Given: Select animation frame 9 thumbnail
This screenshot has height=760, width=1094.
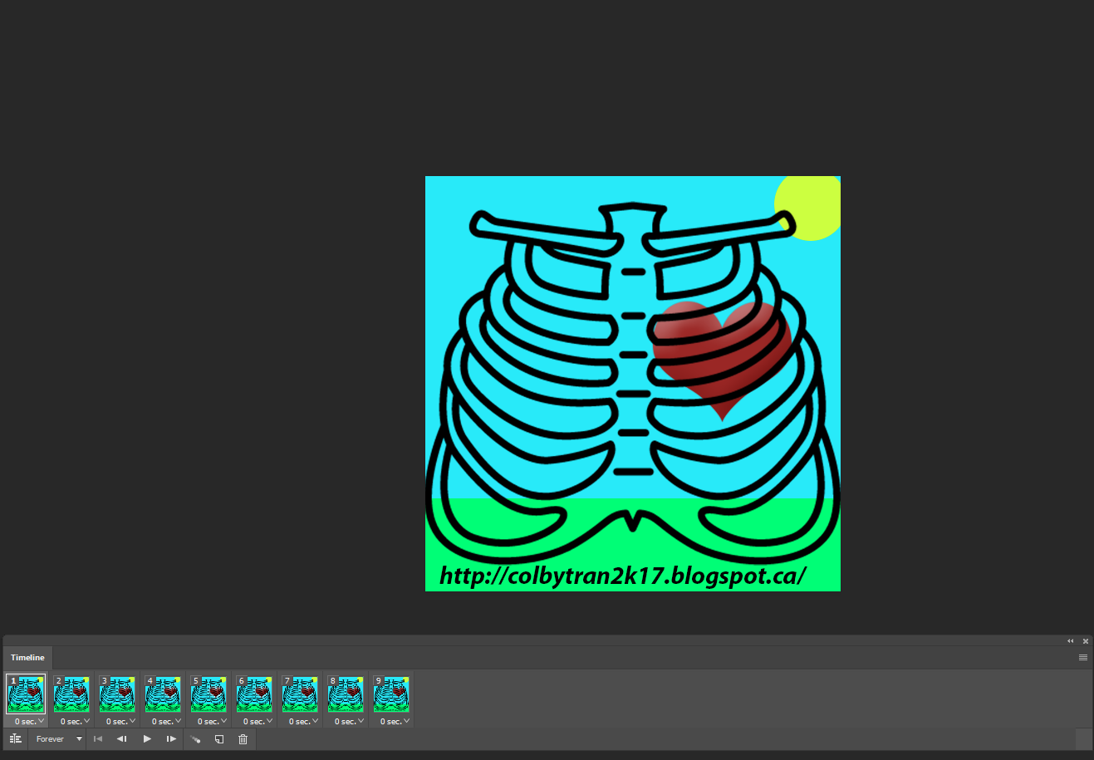Looking at the screenshot, I should coord(391,694).
